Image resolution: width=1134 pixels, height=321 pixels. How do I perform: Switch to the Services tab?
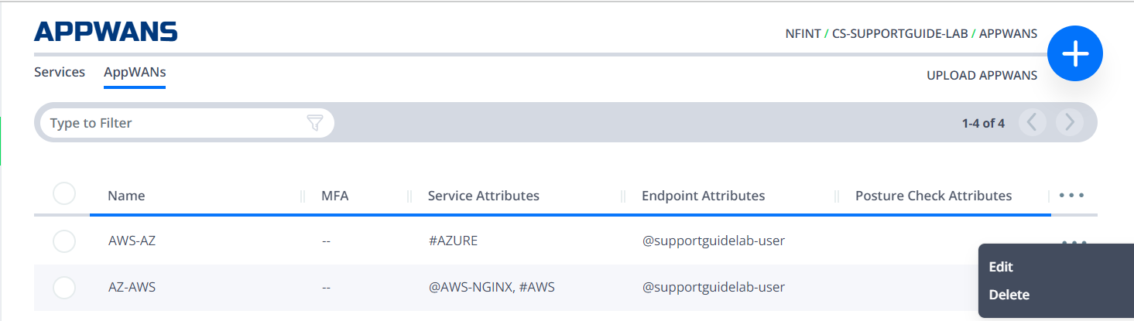(60, 72)
